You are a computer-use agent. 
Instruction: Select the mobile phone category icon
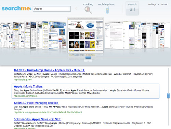[x=107, y=10]
